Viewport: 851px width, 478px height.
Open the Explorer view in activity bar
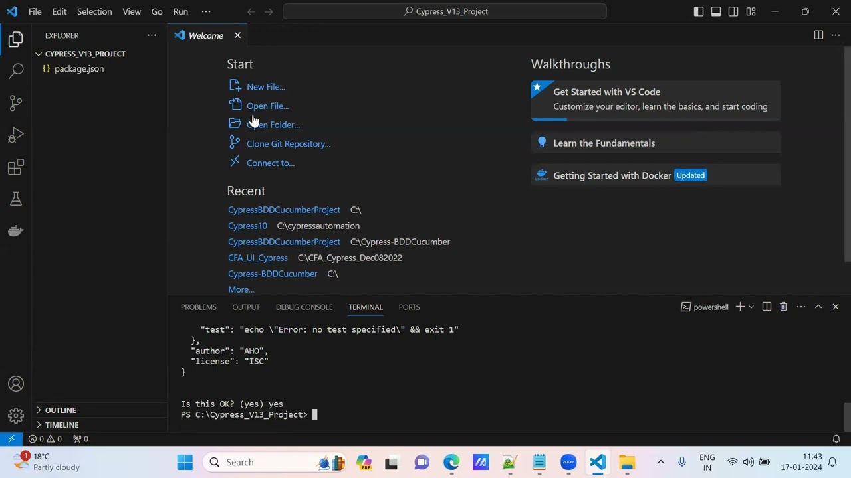16,39
